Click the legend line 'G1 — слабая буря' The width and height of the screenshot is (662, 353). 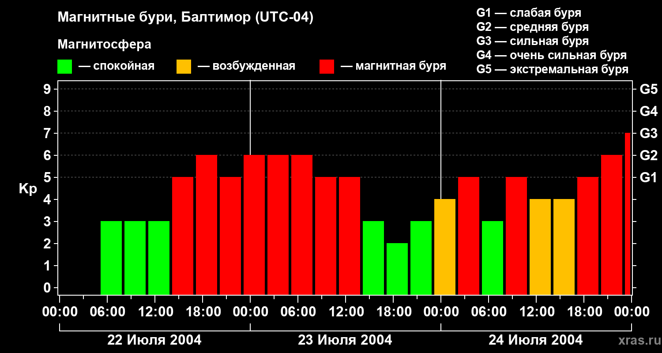click(529, 13)
